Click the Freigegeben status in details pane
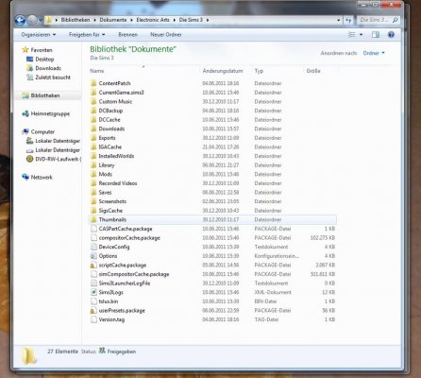The height and width of the screenshot is (378, 421). [122, 352]
